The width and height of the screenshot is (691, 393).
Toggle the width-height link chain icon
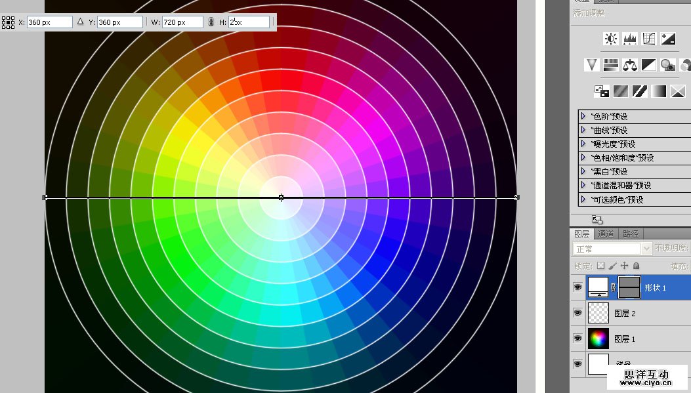(211, 22)
